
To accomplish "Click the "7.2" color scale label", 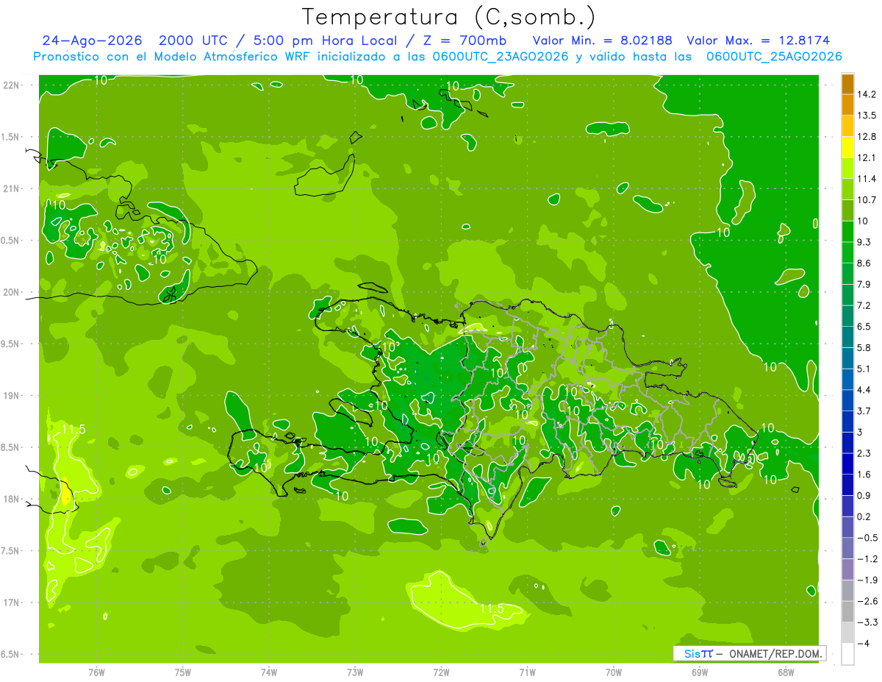I will click(864, 305).
